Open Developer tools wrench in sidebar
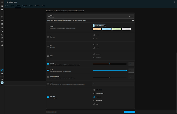This screenshot has height=114, width=177. [x=2, y=70]
